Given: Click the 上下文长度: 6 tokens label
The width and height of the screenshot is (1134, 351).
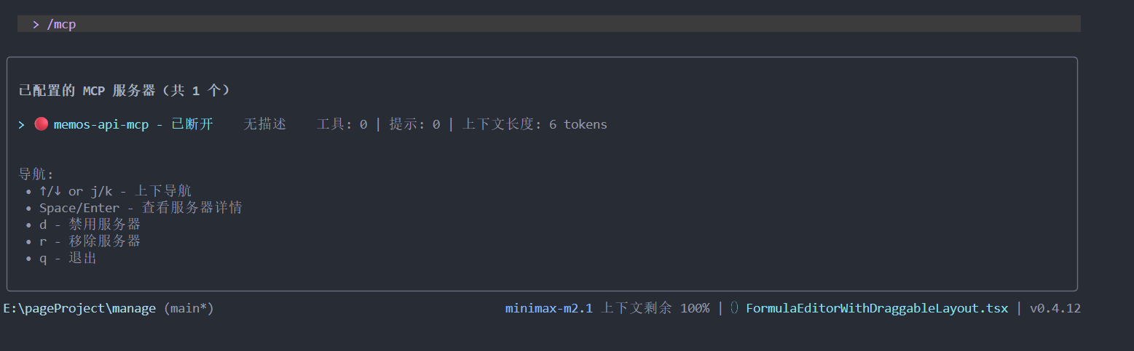Looking at the screenshot, I should click(x=535, y=124).
